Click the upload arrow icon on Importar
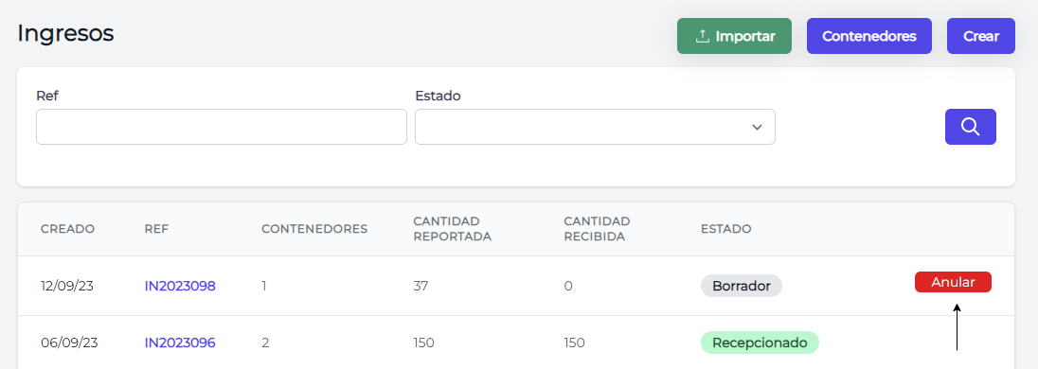The height and width of the screenshot is (369, 1038). pos(703,36)
